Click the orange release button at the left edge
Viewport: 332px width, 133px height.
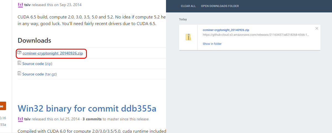(3, 106)
